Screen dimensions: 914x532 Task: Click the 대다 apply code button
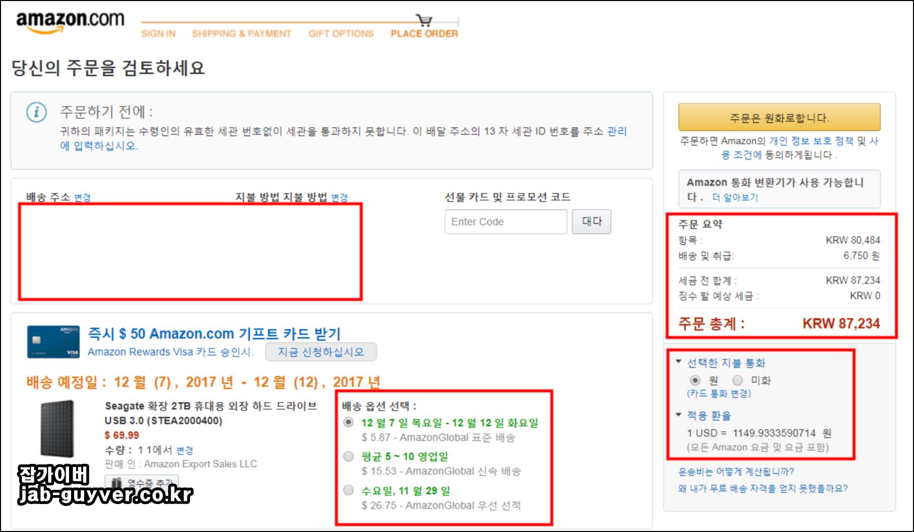[592, 222]
